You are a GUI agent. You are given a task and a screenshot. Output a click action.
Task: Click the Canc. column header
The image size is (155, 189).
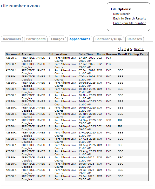pyautogui.click(x=144, y=54)
